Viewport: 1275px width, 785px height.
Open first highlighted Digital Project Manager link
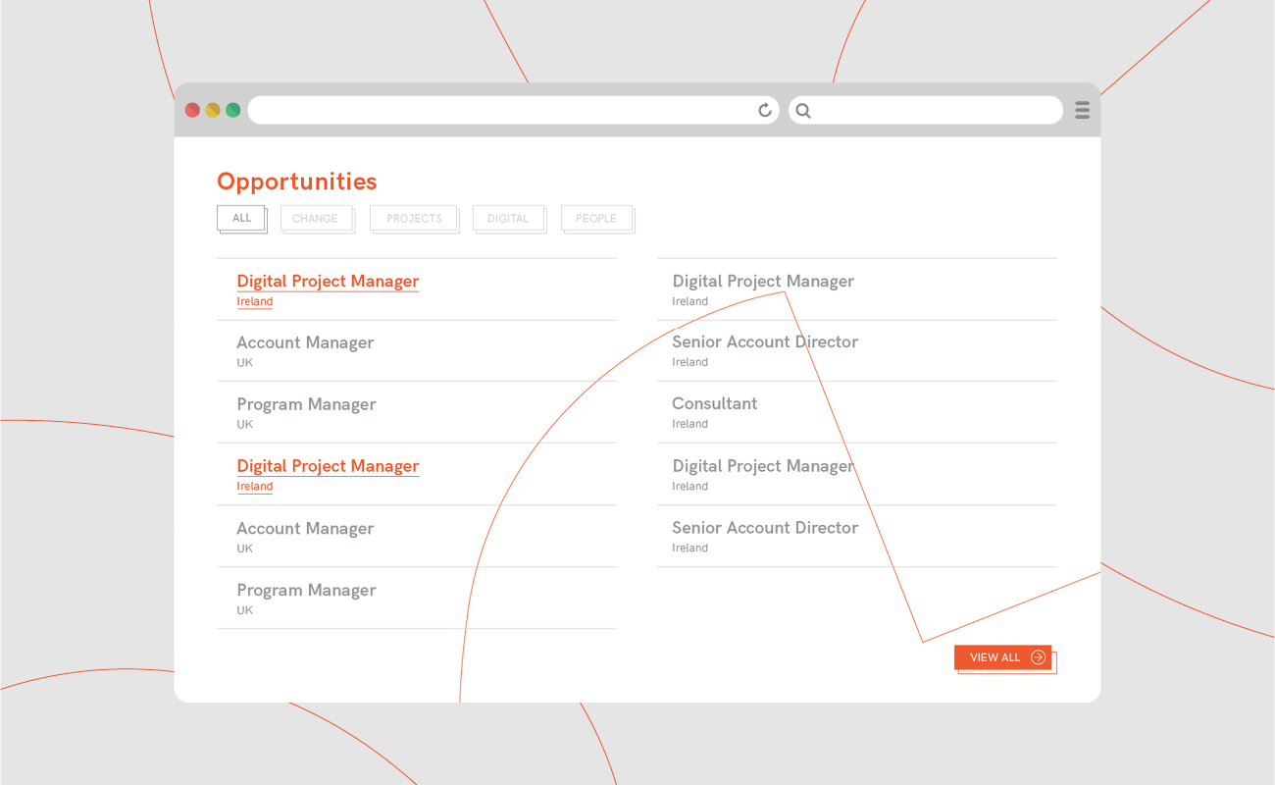coord(328,282)
